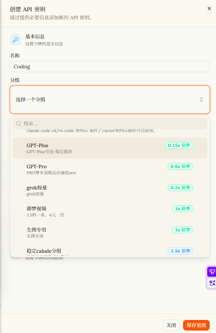This screenshot has height=333, width=216.
Task: Toggle the chevron of 选择一个分组 dropdown
Action: click(x=201, y=100)
